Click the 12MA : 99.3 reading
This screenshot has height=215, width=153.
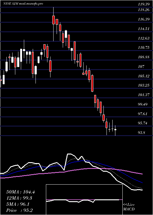point(20,198)
